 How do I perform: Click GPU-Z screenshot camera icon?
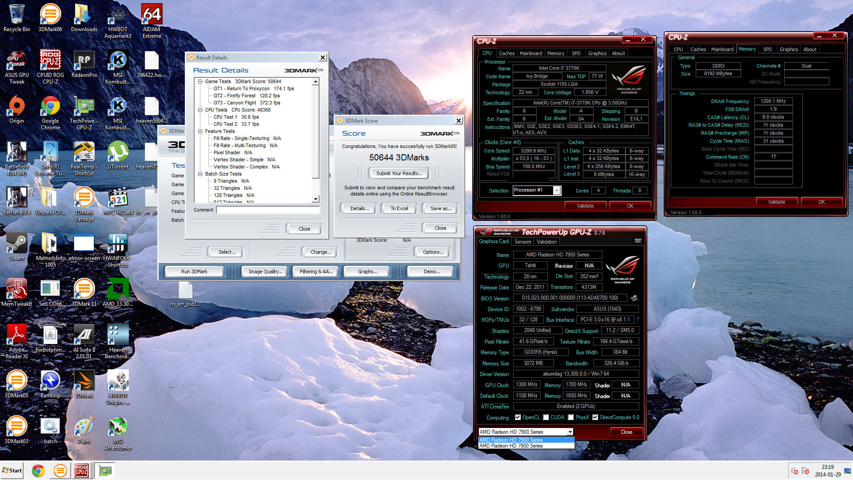(638, 241)
